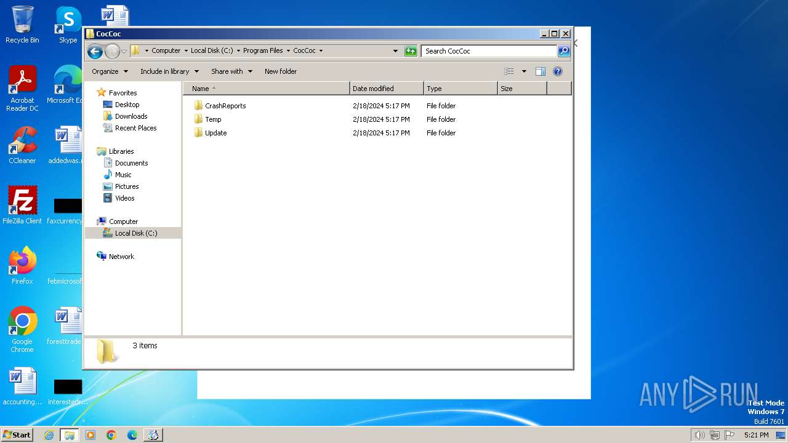788x443 pixels.
Task: Open Include in library menu
Action: point(169,71)
